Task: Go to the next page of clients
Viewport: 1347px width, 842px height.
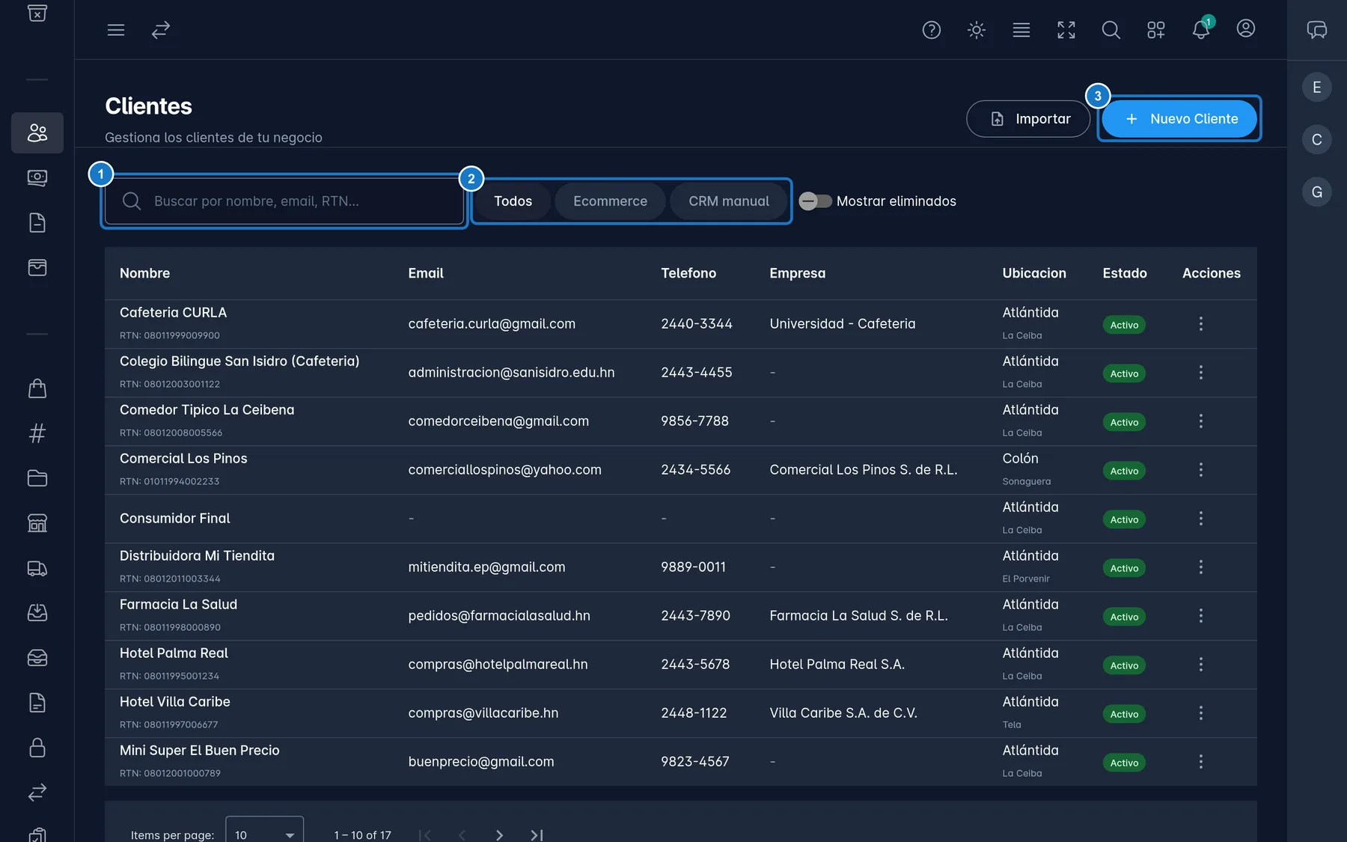Action: (x=499, y=835)
